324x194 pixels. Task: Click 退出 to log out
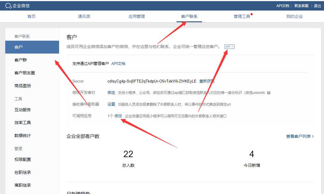pyautogui.click(x=317, y=6)
